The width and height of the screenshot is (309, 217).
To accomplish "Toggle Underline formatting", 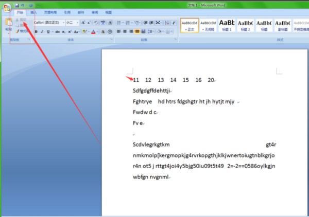I will click(x=48, y=31).
